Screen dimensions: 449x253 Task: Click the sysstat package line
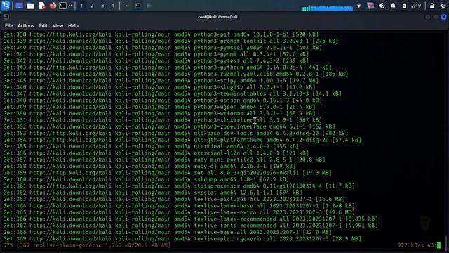[x=153, y=193]
